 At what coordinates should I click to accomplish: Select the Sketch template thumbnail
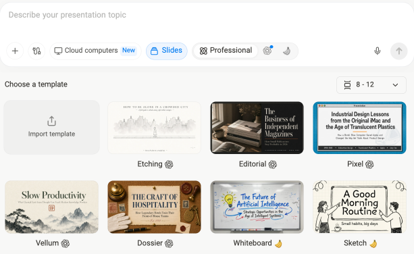coord(359,207)
